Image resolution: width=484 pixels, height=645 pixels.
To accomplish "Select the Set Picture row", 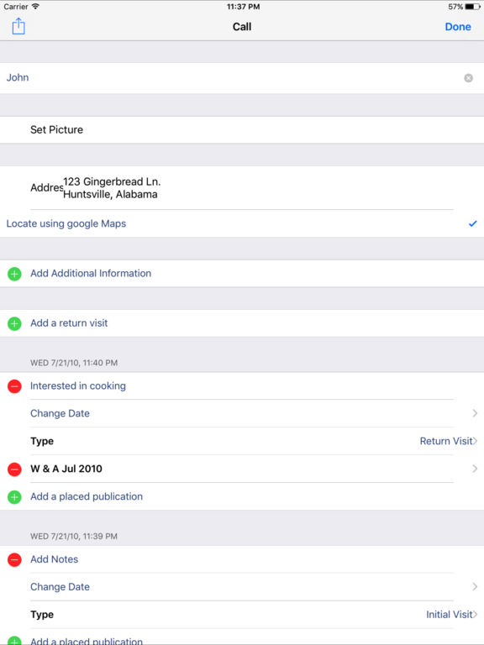I will pyautogui.click(x=242, y=130).
